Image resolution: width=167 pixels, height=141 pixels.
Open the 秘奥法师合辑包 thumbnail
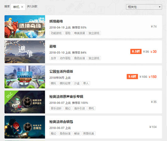(25, 127)
